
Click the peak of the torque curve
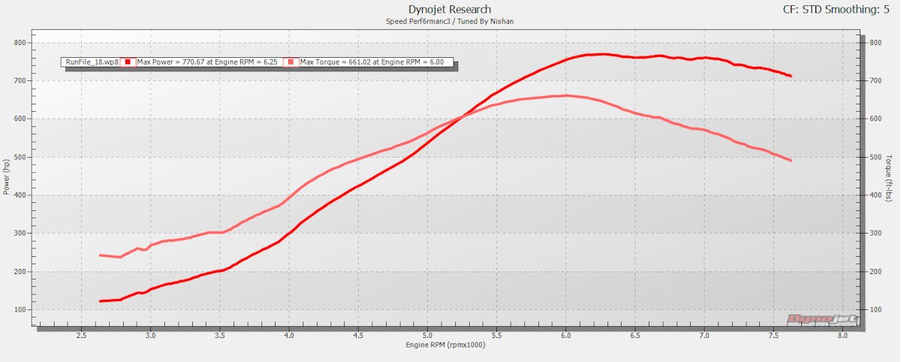click(x=565, y=95)
